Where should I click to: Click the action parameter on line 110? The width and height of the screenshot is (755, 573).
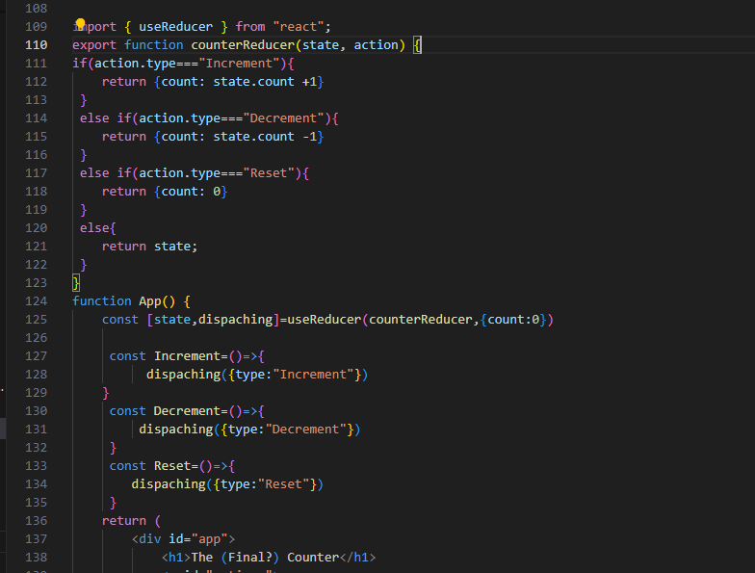(376, 44)
